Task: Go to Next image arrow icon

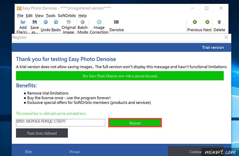Action: click(207, 22)
